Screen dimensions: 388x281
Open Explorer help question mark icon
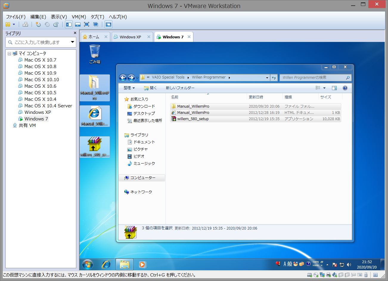click(345, 88)
